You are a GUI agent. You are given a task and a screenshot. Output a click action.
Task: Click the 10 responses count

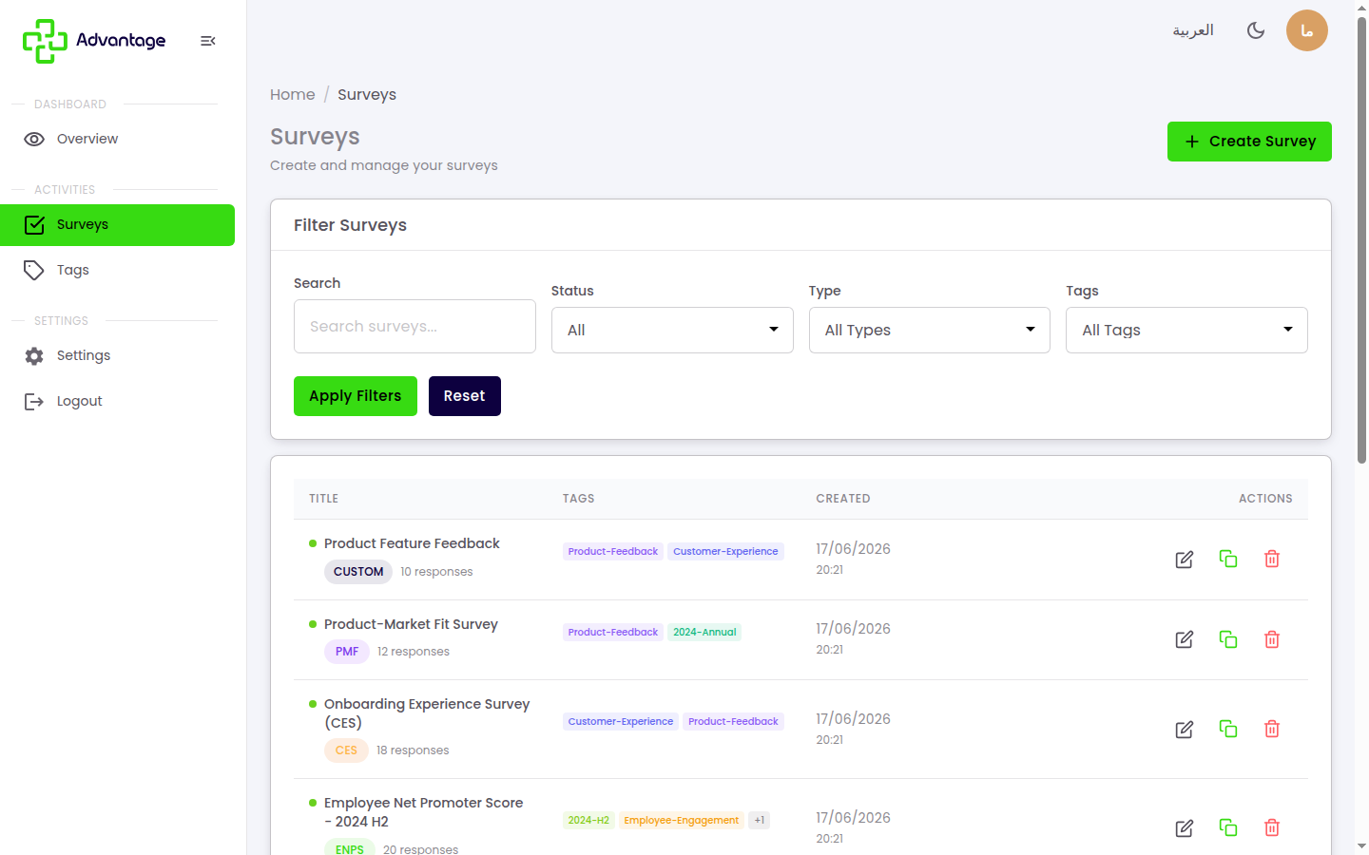436,572
